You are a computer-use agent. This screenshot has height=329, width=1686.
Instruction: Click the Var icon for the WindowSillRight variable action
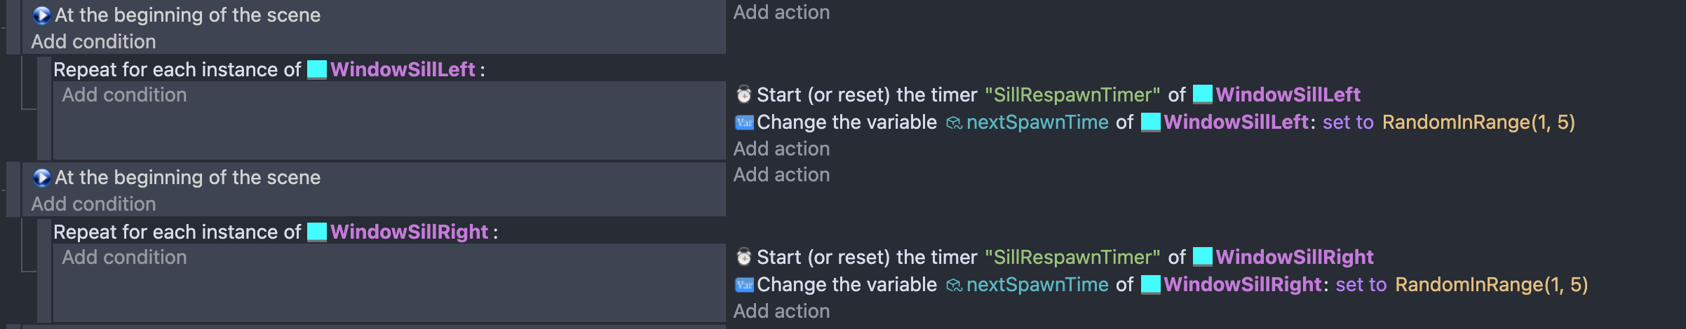point(744,285)
